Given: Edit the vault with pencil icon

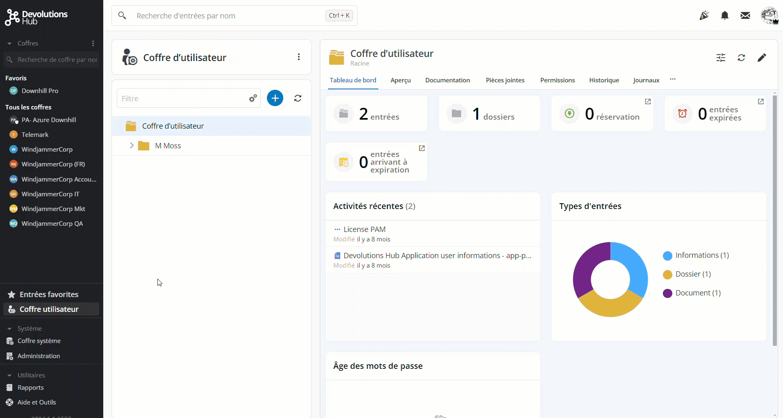Looking at the screenshot, I should (x=762, y=58).
